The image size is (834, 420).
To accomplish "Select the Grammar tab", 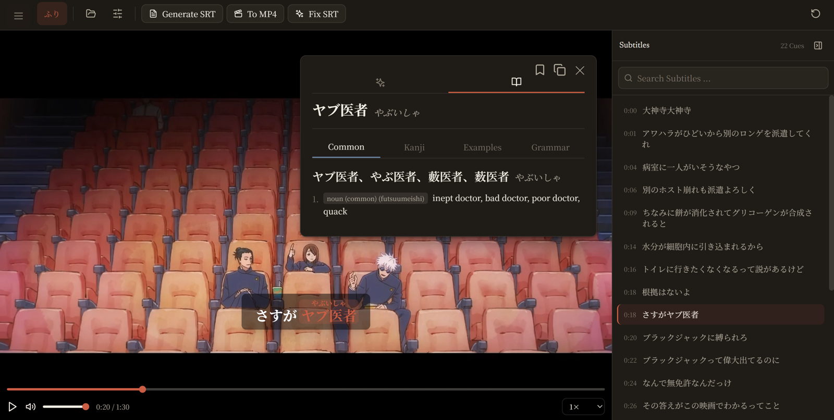I will (550, 147).
